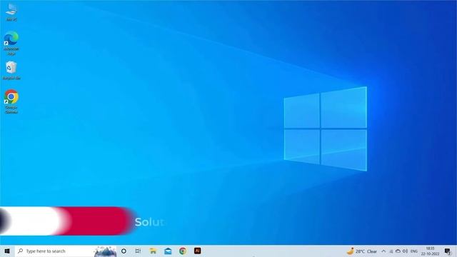Viewport: 457px width, 257px height.
Task: Launch Adobe Illustrator from the taskbar
Action: click(x=197, y=251)
